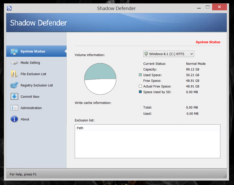Click the Shadow Defender title bar app icon
234x185 pixels.
click(x=9, y=8)
